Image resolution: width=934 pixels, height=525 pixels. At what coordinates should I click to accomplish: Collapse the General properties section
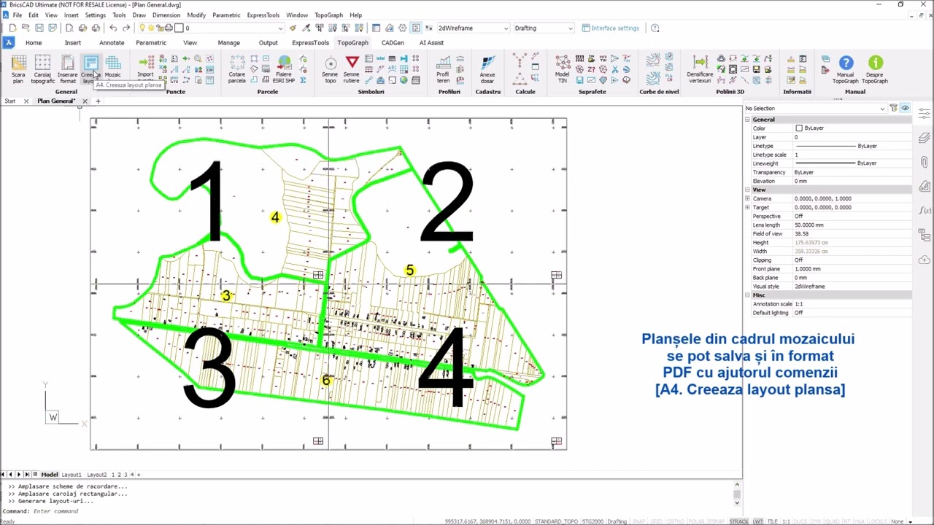point(747,120)
